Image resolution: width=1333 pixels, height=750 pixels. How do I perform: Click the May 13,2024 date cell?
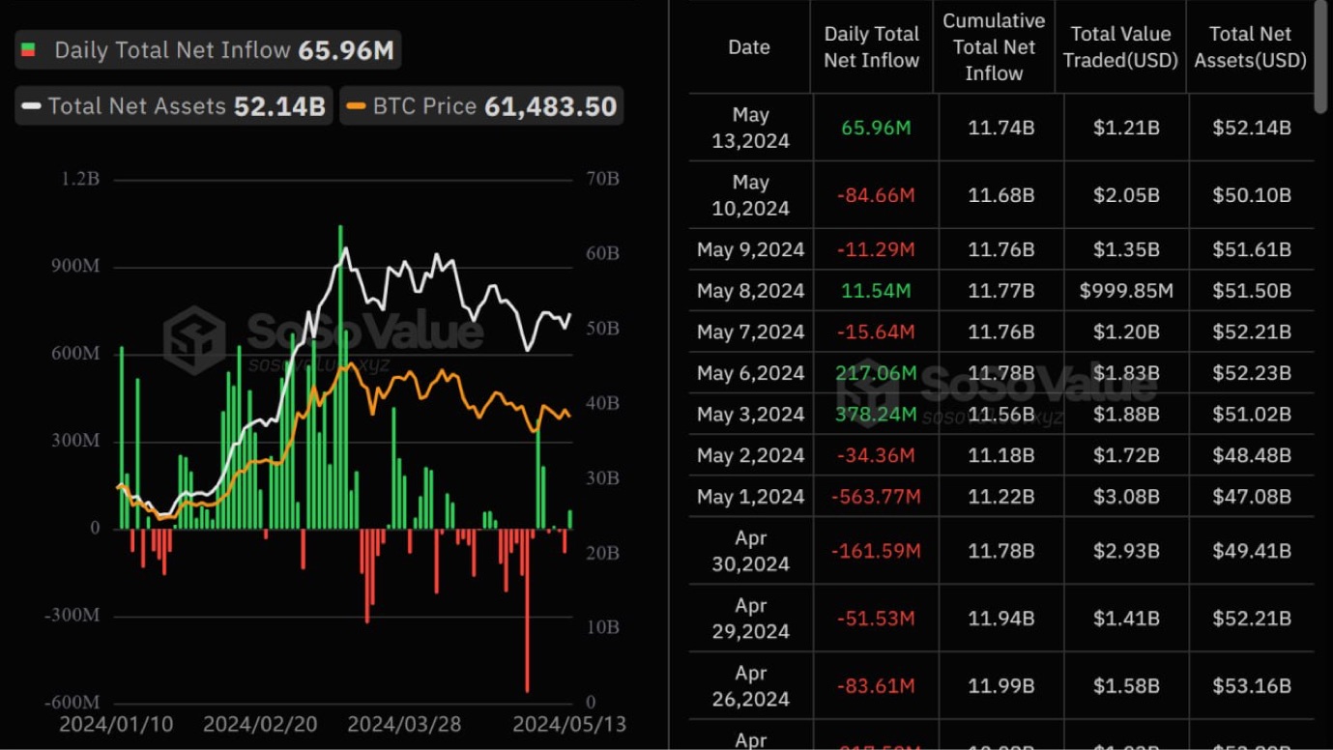[749, 128]
